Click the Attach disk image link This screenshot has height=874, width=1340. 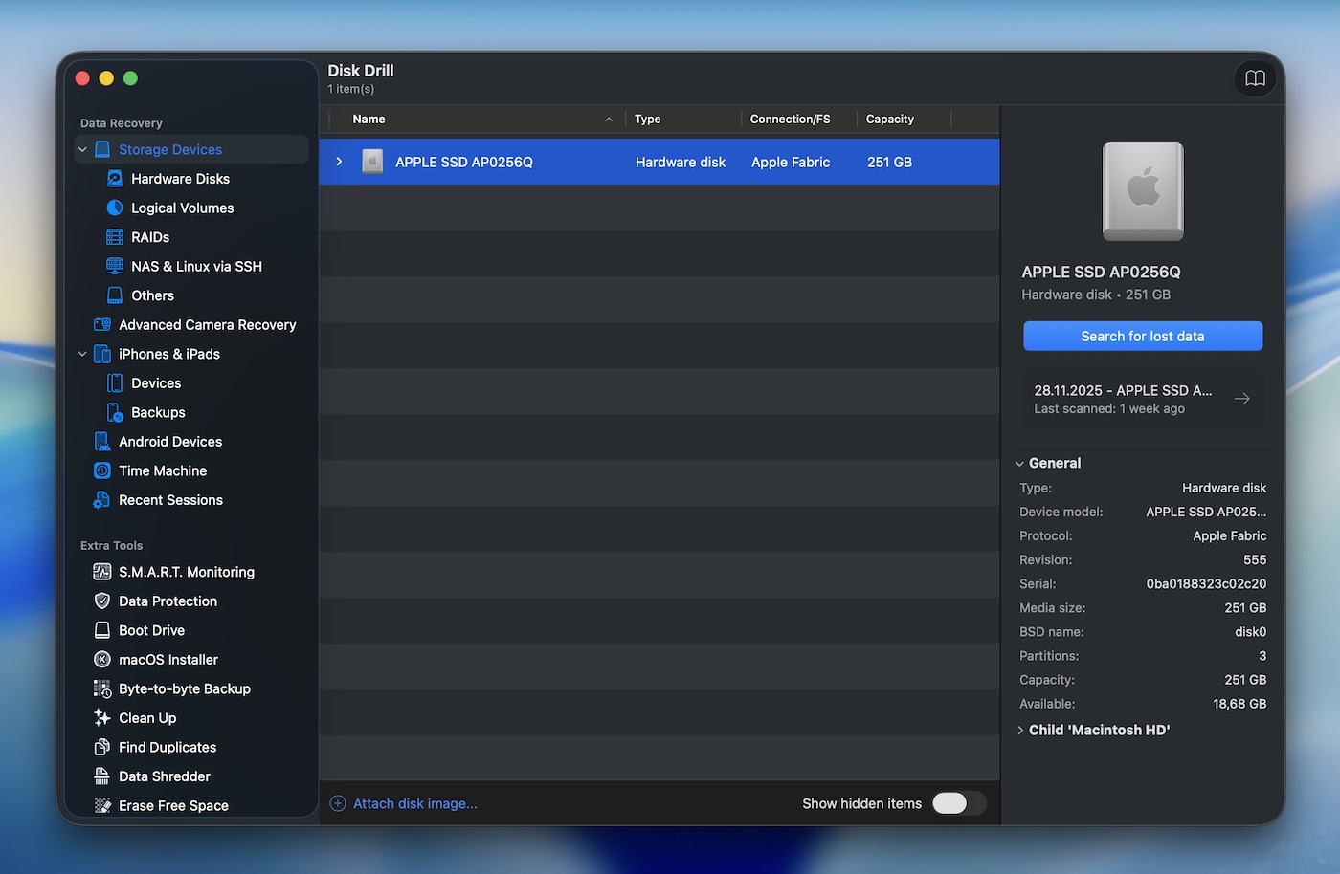416,803
